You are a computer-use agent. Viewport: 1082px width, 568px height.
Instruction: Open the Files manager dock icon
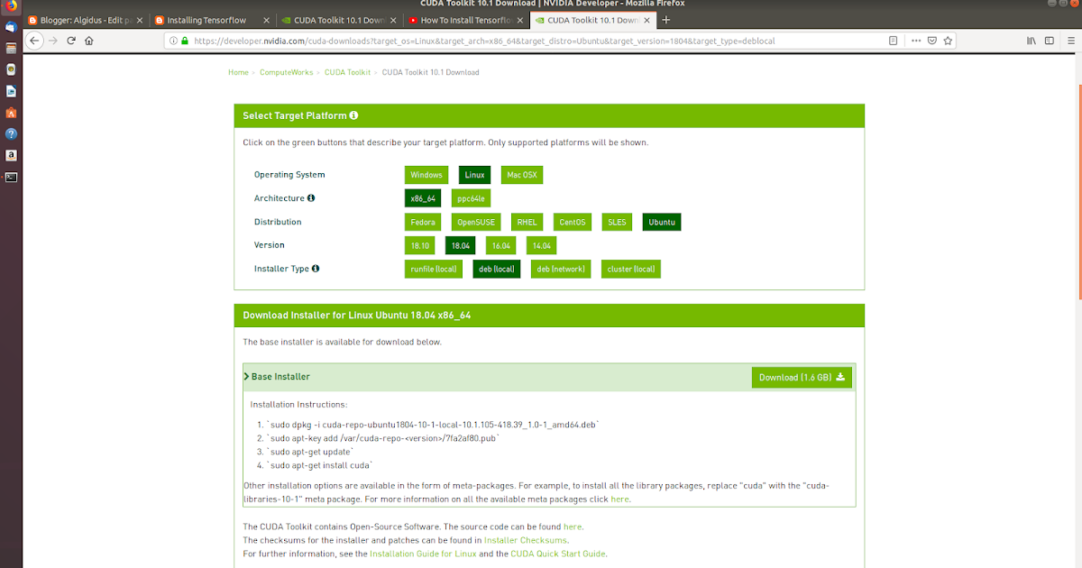pos(11,49)
